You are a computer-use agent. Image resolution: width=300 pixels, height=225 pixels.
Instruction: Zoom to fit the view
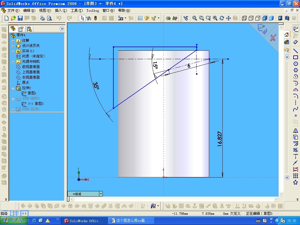(195, 18)
